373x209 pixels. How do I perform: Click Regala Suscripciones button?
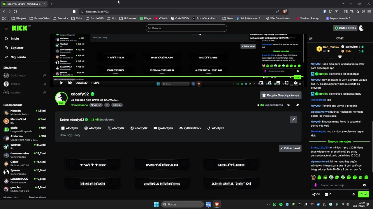pos(281,95)
